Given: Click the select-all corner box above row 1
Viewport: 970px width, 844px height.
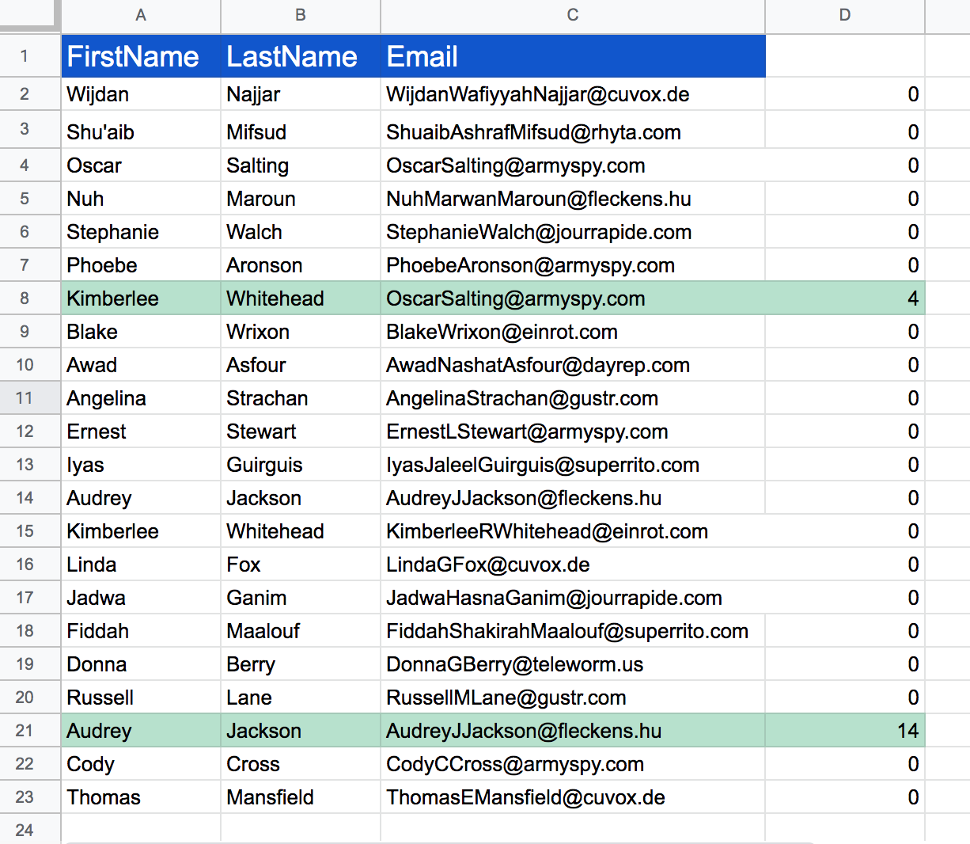Looking at the screenshot, I should point(30,16).
